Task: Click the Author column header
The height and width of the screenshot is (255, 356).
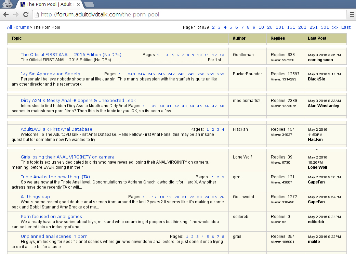Action: pos(239,38)
